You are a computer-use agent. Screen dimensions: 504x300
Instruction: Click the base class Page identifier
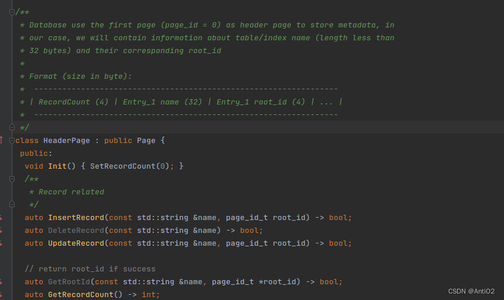(x=146, y=141)
